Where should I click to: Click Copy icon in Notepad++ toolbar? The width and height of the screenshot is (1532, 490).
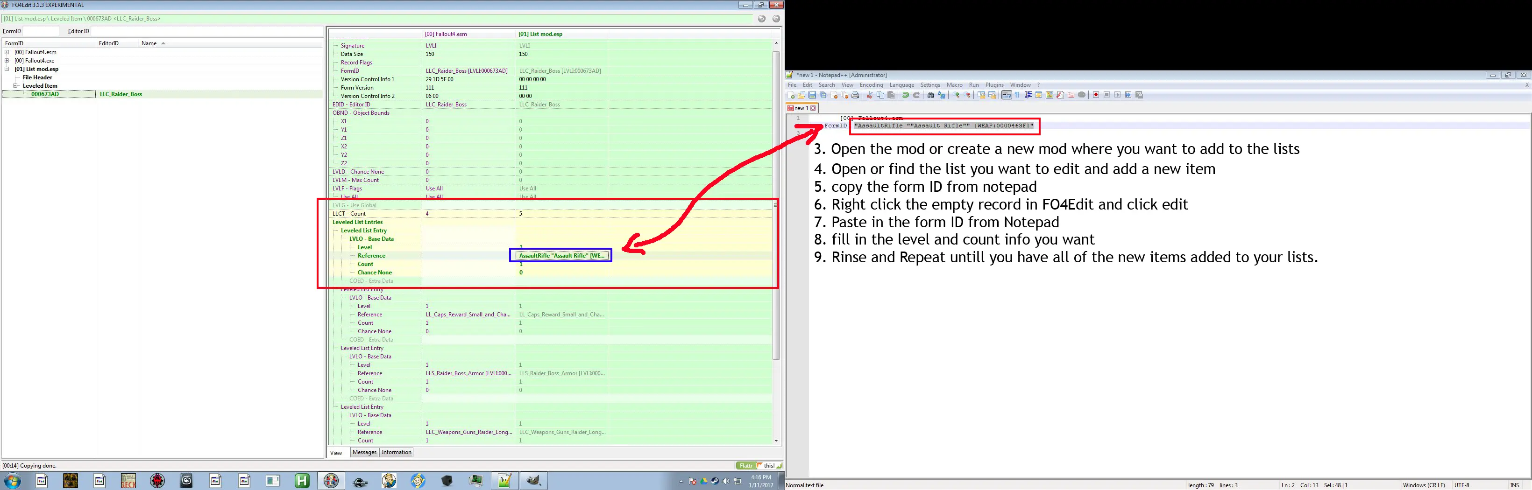[880, 95]
